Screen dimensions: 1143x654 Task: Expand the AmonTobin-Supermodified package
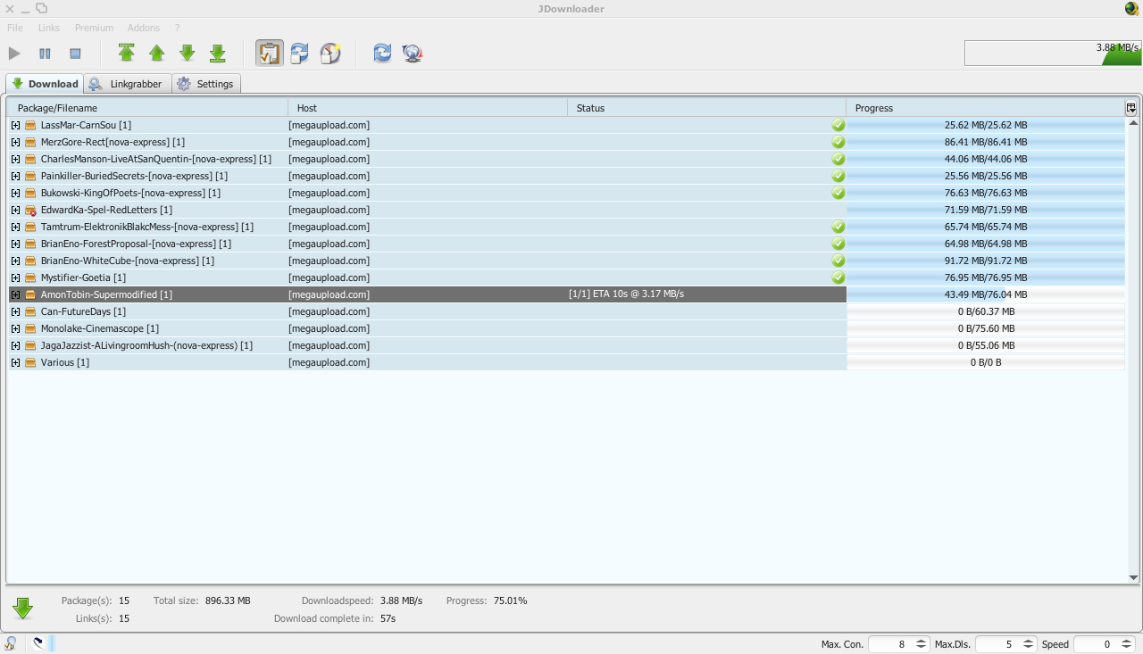15,294
